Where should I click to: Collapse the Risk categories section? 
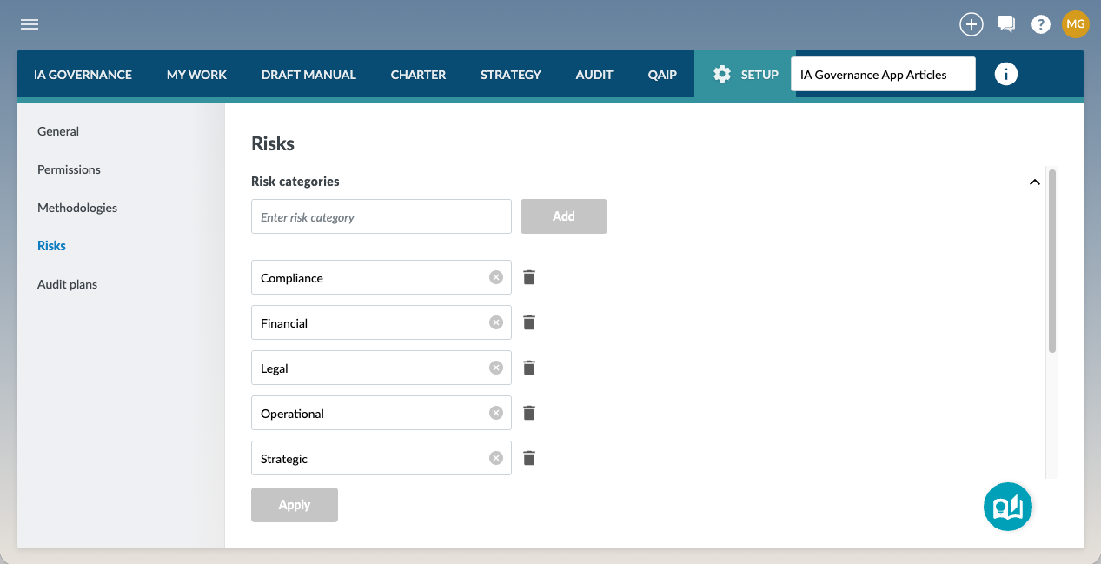[x=1034, y=182]
